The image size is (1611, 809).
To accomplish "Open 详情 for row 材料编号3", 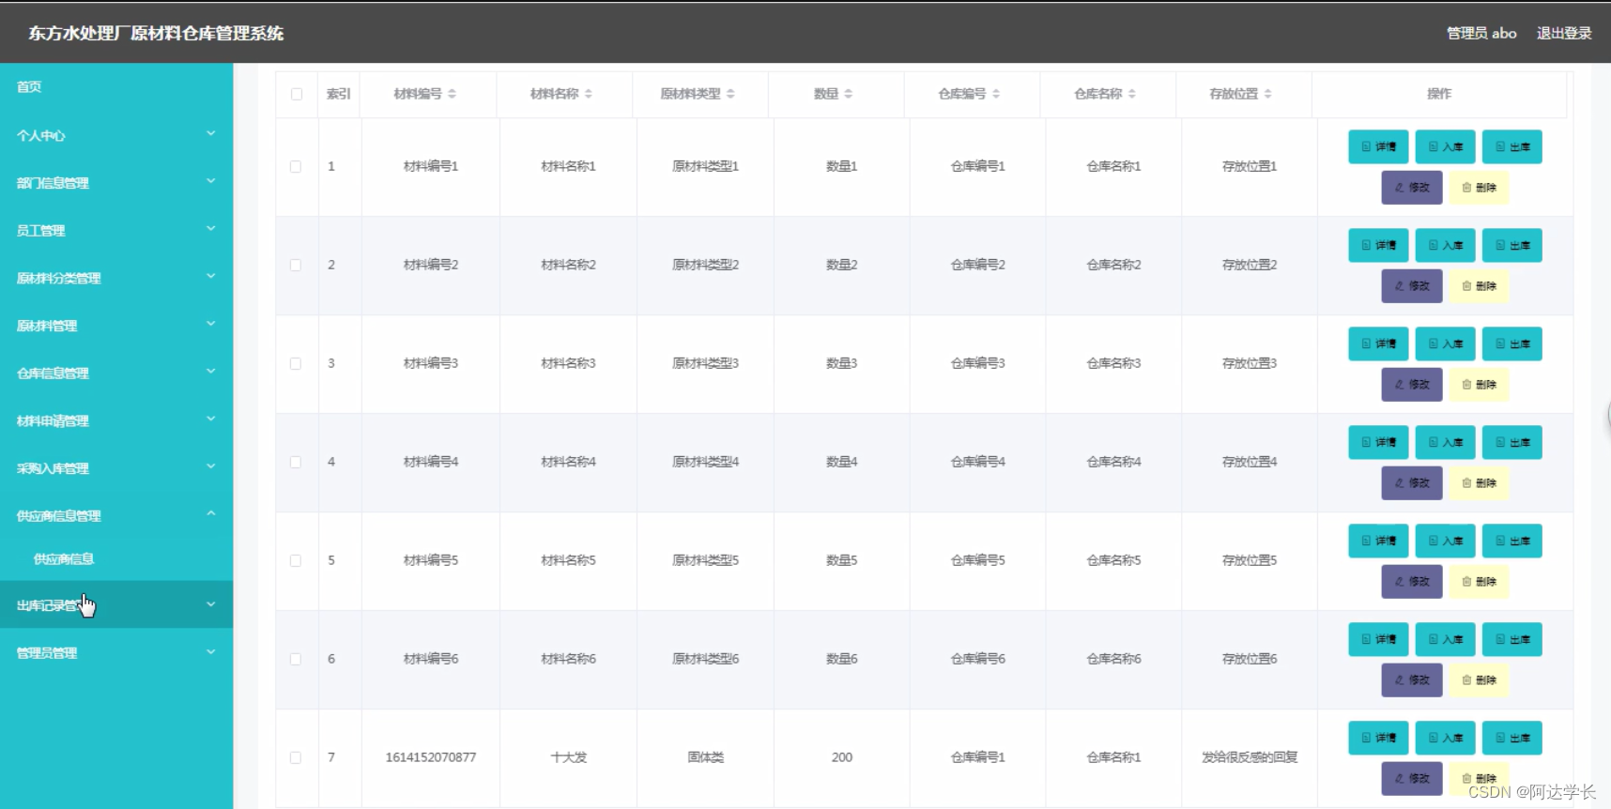I will pos(1378,343).
